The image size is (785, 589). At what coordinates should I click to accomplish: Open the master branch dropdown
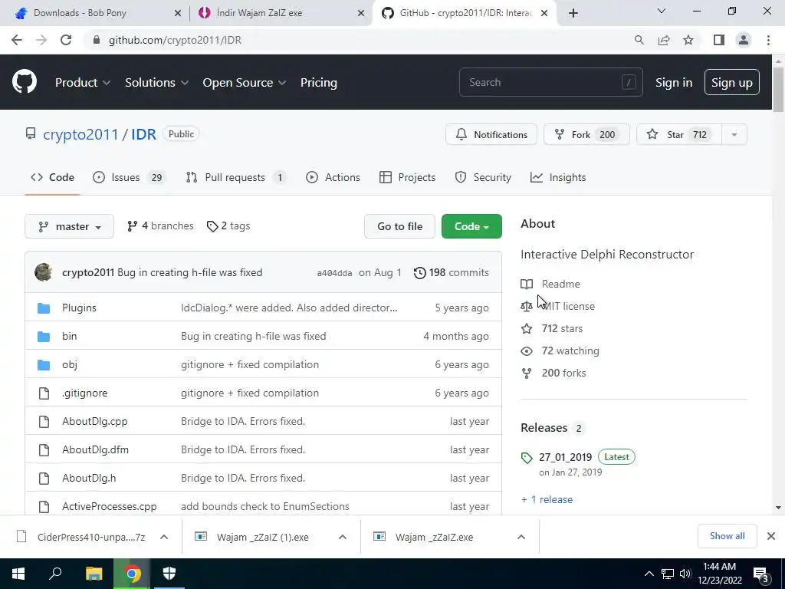tap(69, 226)
